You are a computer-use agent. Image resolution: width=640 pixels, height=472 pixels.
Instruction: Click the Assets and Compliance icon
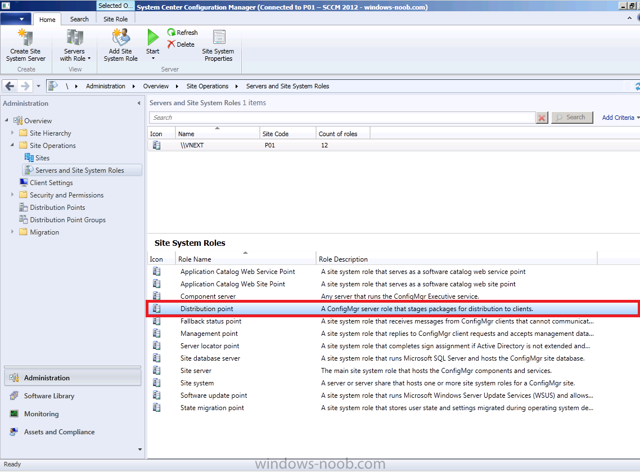[14, 431]
